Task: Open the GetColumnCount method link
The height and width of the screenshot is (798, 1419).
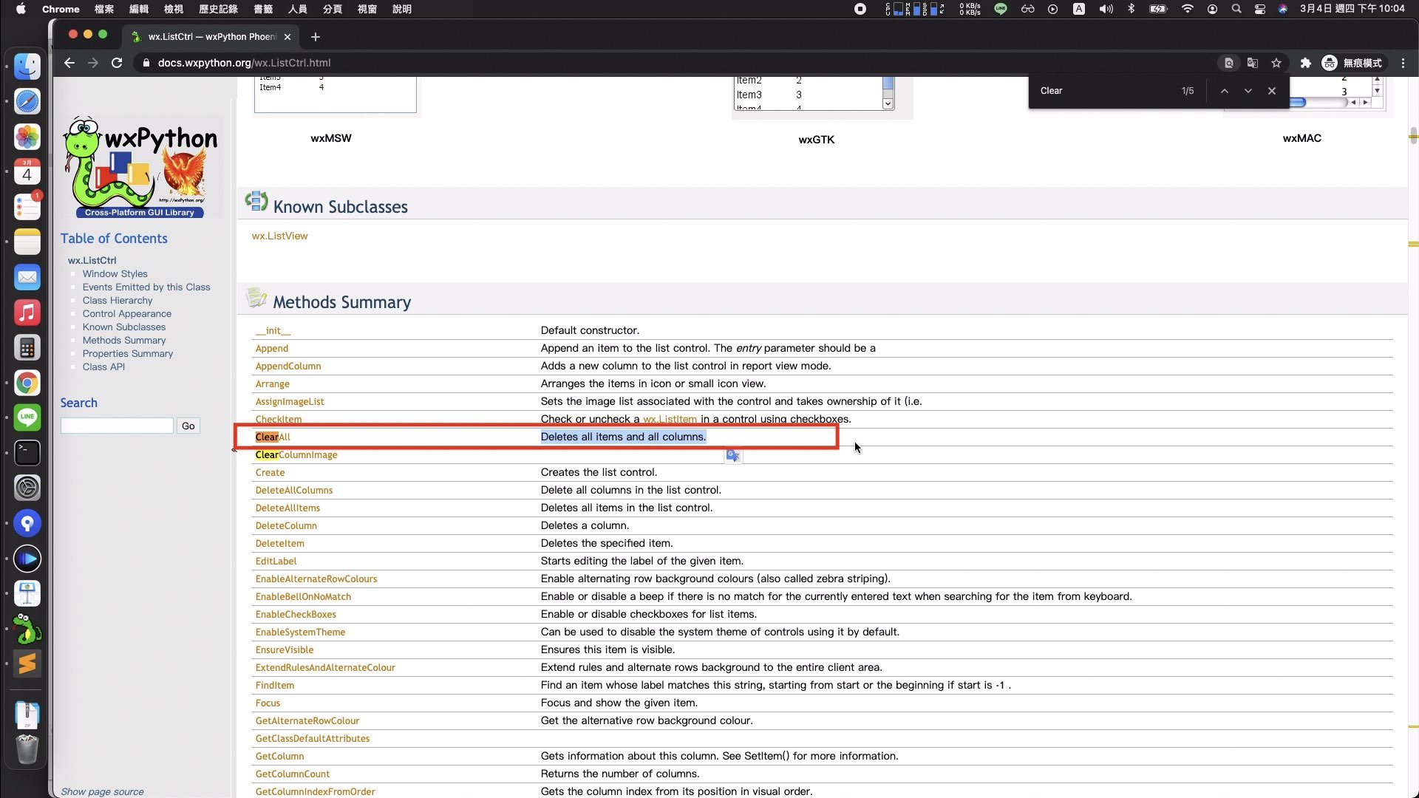Action: click(x=293, y=774)
